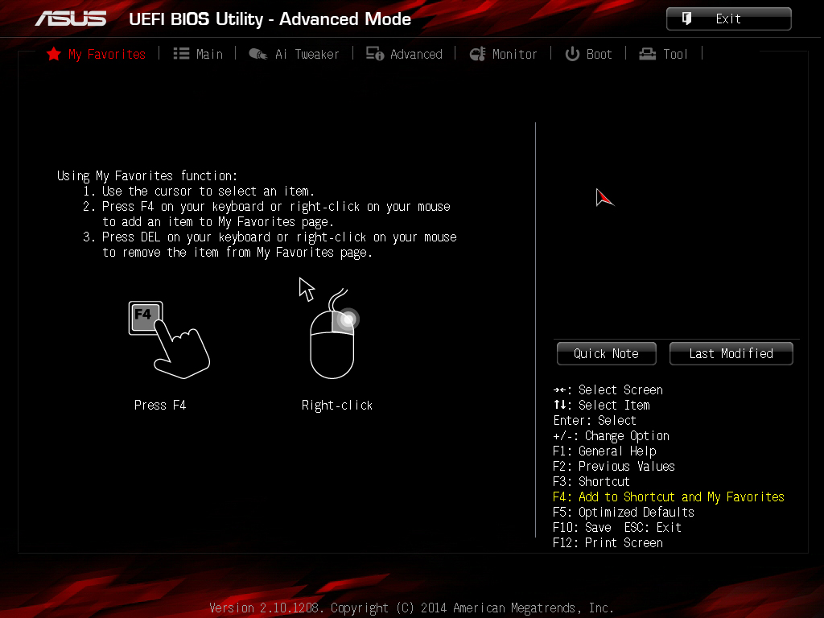This screenshot has height=618, width=824.
Task: Click the Ai Tweaker fan icon
Action: click(258, 54)
